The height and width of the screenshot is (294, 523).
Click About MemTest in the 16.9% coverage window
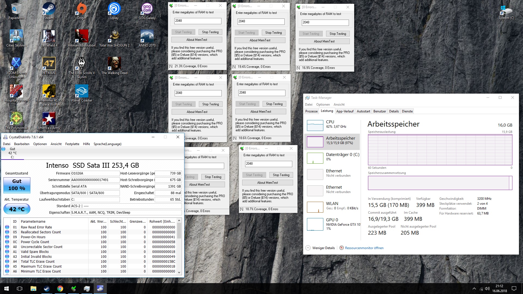(x=324, y=41)
